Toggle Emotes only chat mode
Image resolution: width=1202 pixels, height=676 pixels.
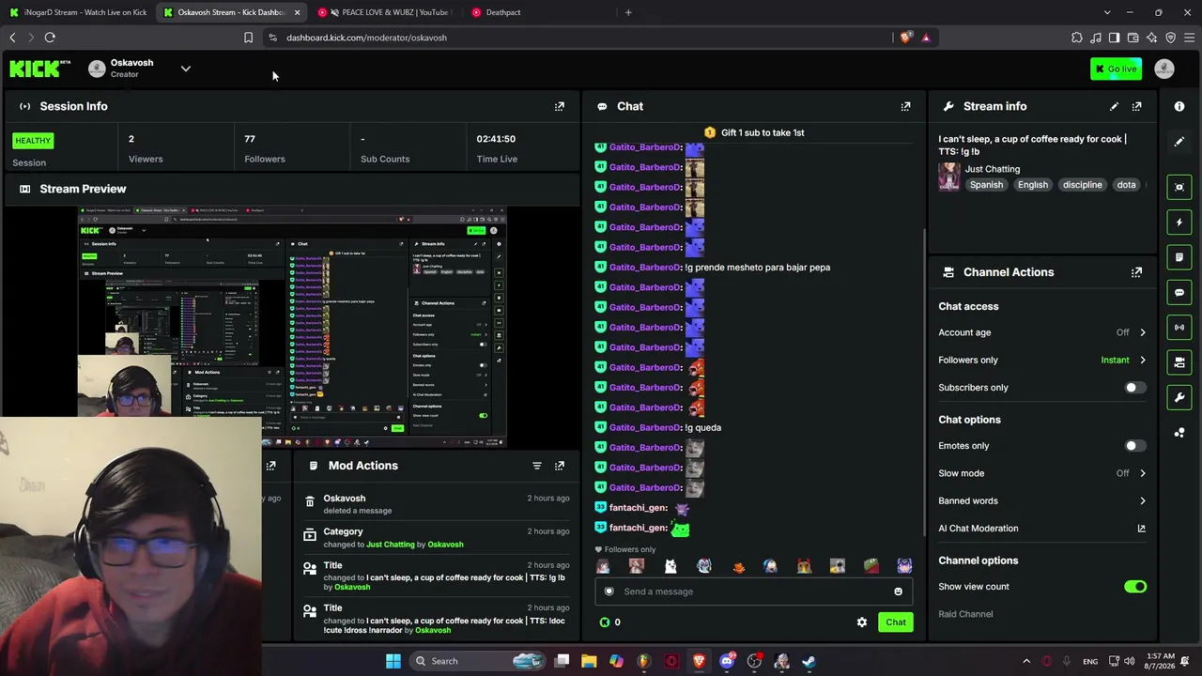click(x=1135, y=446)
